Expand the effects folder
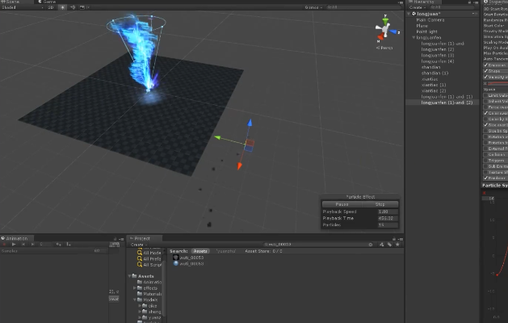Screen dimensions: 508x323 tap(135, 288)
